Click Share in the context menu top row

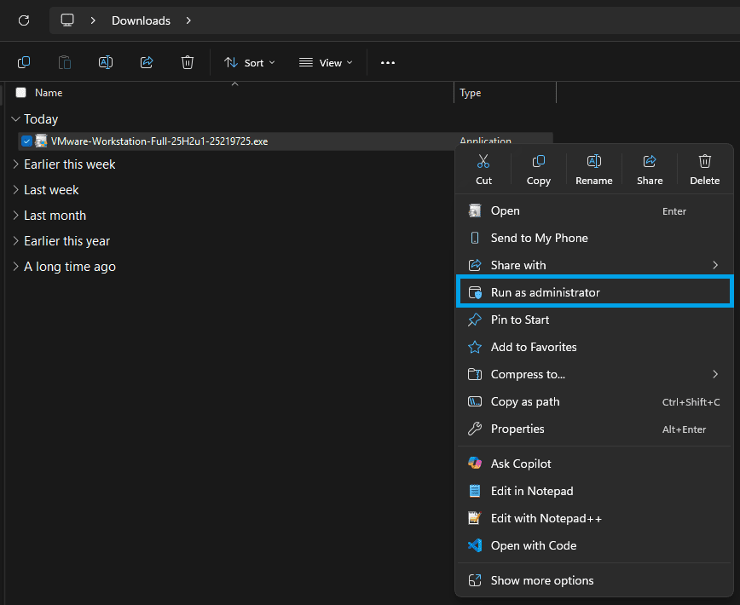click(650, 170)
